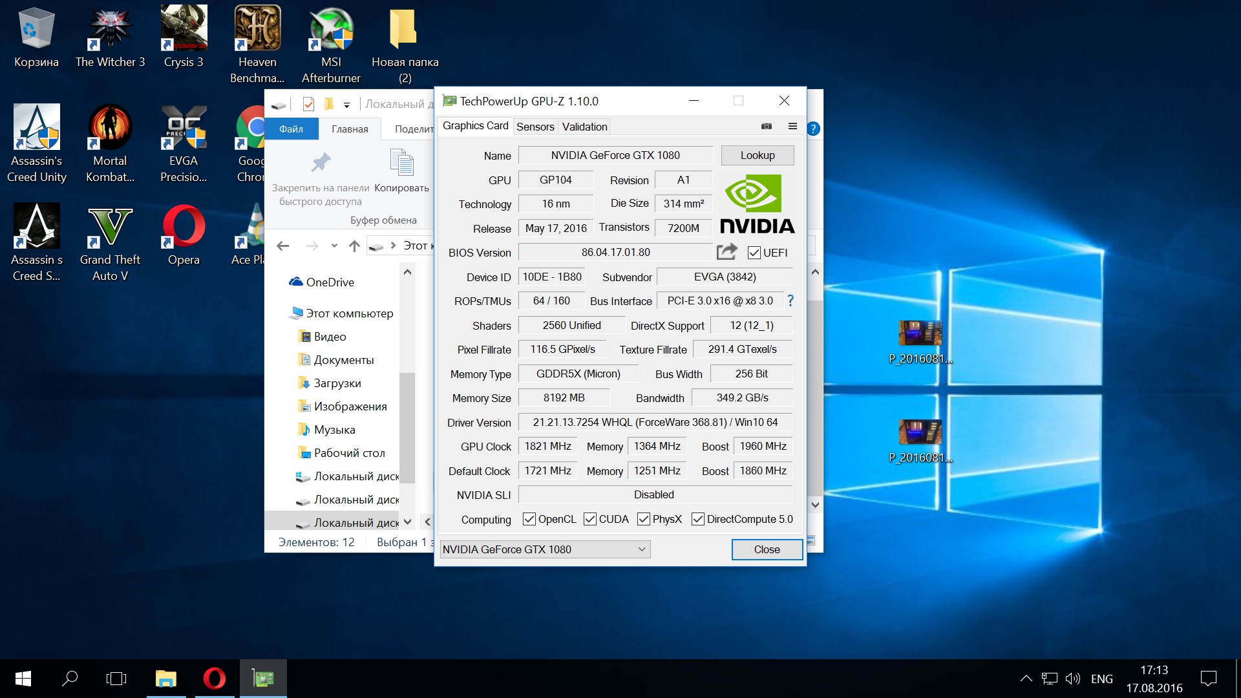Click Копировать button in Explorer ribbon

pos(401,171)
